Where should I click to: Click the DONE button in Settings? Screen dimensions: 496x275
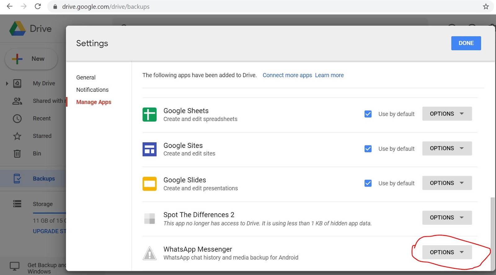[x=466, y=43]
